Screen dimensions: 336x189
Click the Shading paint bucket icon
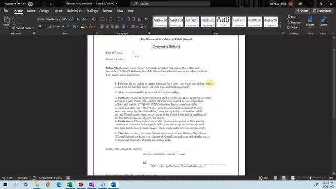133,26
